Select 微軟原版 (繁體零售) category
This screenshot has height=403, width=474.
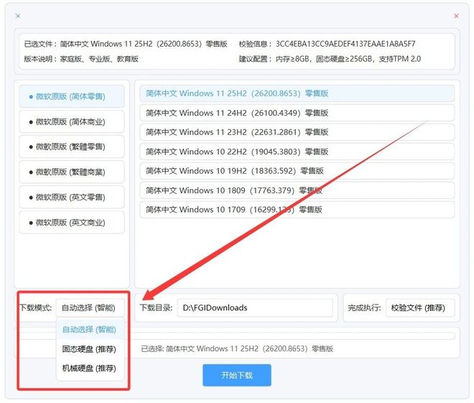click(x=72, y=147)
